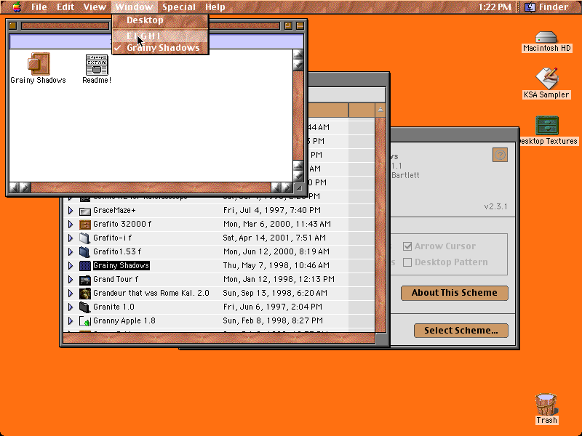Click the horizontal scrollbar track of the Grainy Shadows window
Image resolution: width=582 pixels, height=436 pixels.
(151, 187)
